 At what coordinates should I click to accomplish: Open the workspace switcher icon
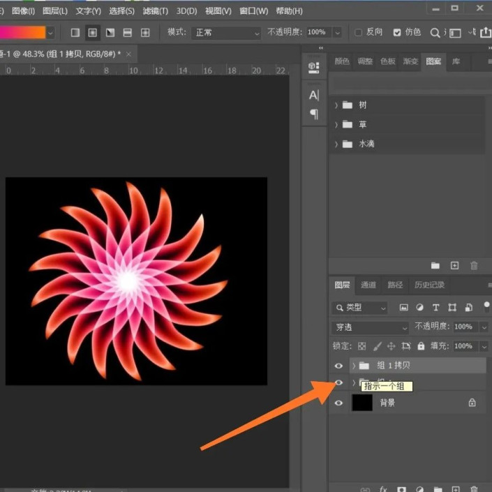pyautogui.click(x=455, y=33)
